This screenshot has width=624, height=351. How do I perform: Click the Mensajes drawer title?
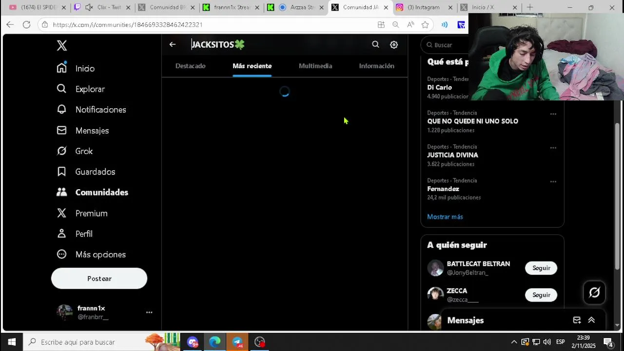(466, 320)
